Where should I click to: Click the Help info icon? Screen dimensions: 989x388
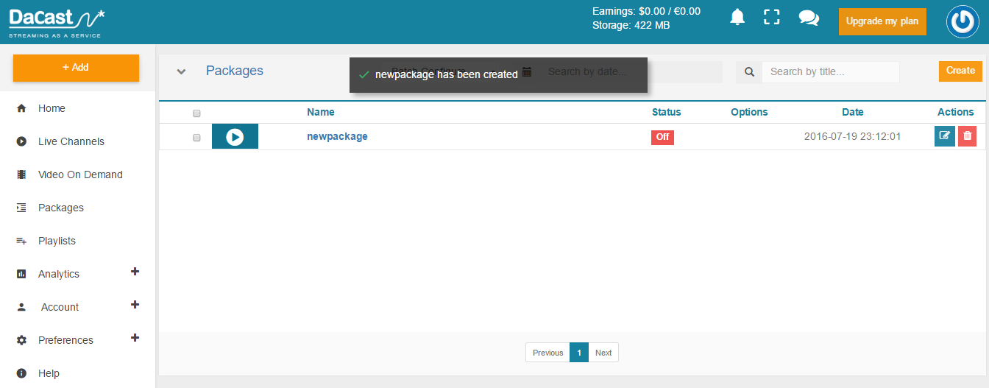[21, 373]
